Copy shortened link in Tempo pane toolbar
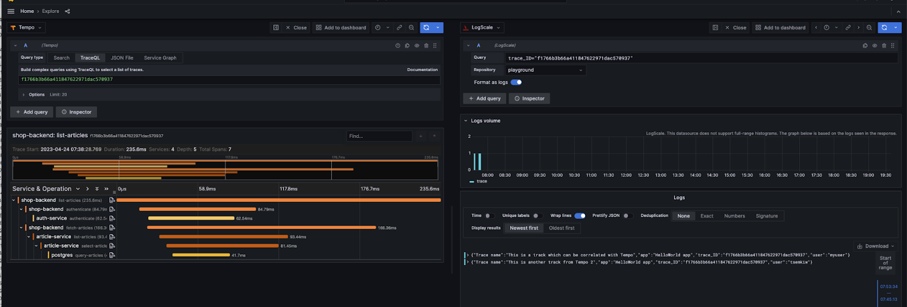Image resolution: width=907 pixels, height=307 pixels. tap(399, 28)
